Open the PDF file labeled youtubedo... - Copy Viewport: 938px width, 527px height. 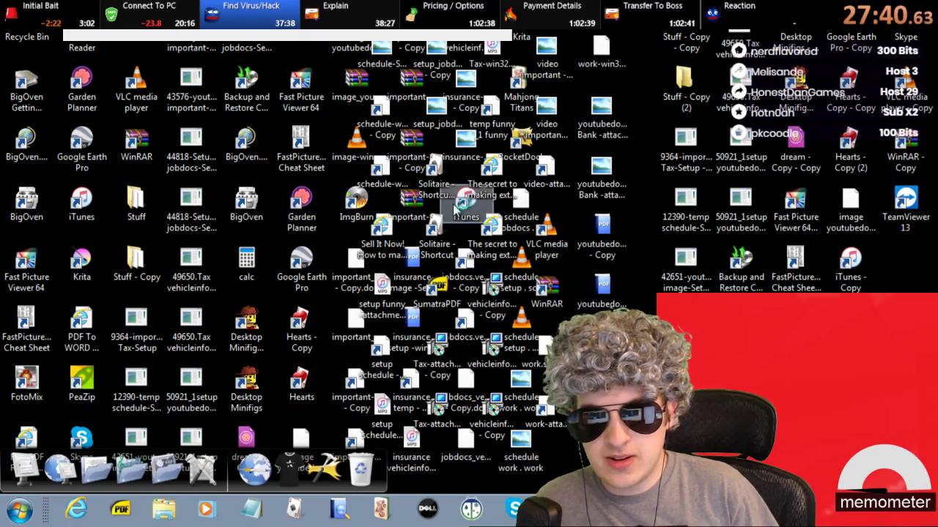point(602,238)
